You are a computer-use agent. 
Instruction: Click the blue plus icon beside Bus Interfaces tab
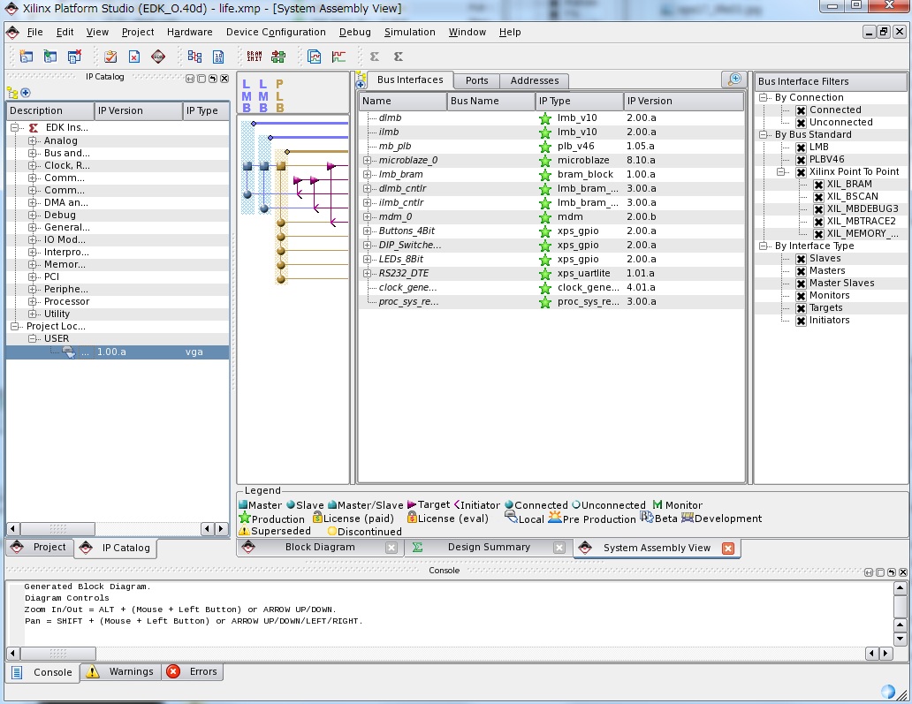(361, 84)
